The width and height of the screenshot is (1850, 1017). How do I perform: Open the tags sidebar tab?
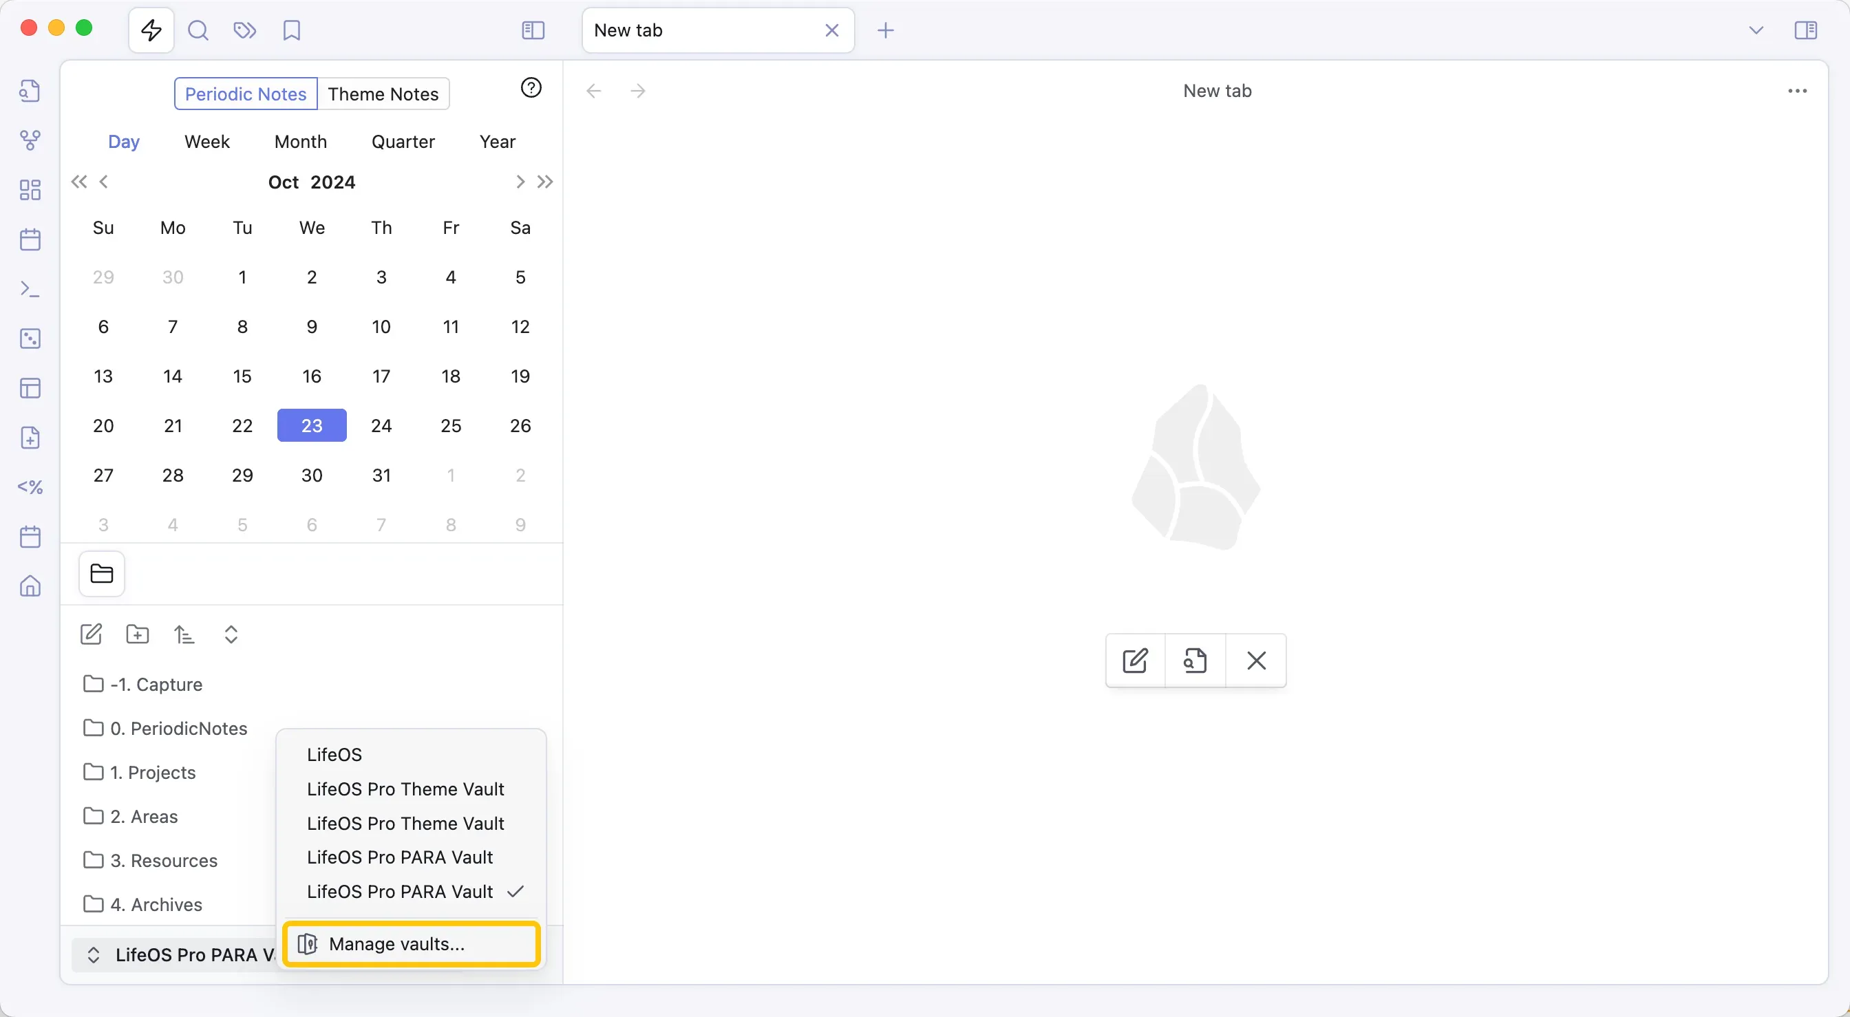point(245,30)
